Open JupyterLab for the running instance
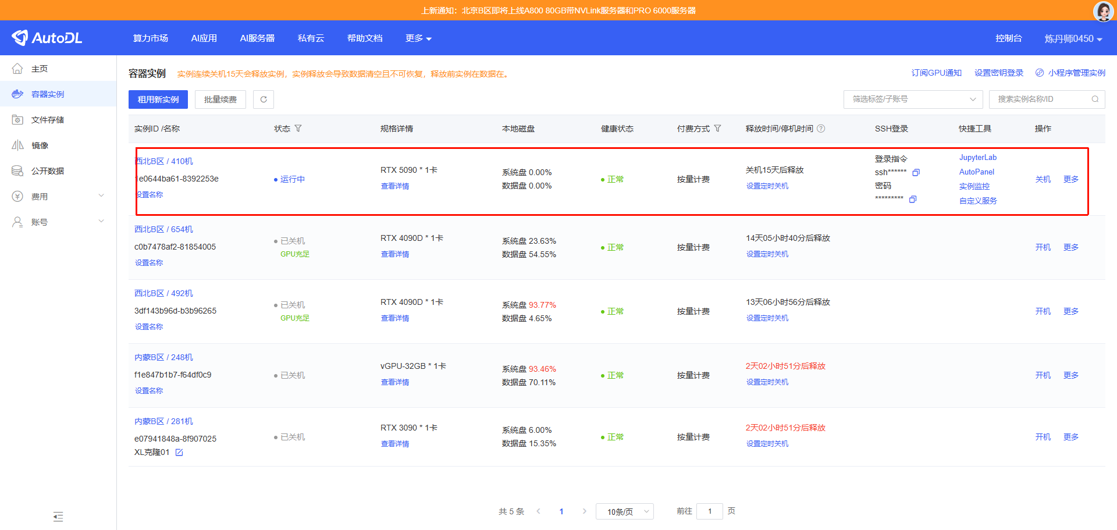The height and width of the screenshot is (530, 1117). [977, 158]
